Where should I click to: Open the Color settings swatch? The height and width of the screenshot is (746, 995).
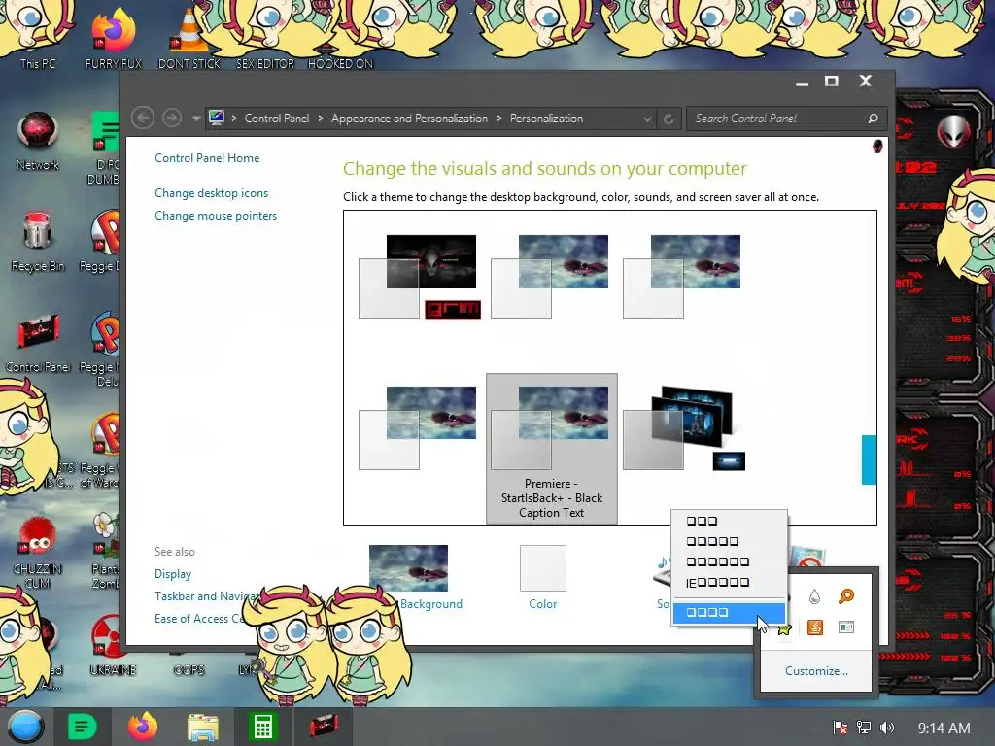[542, 568]
